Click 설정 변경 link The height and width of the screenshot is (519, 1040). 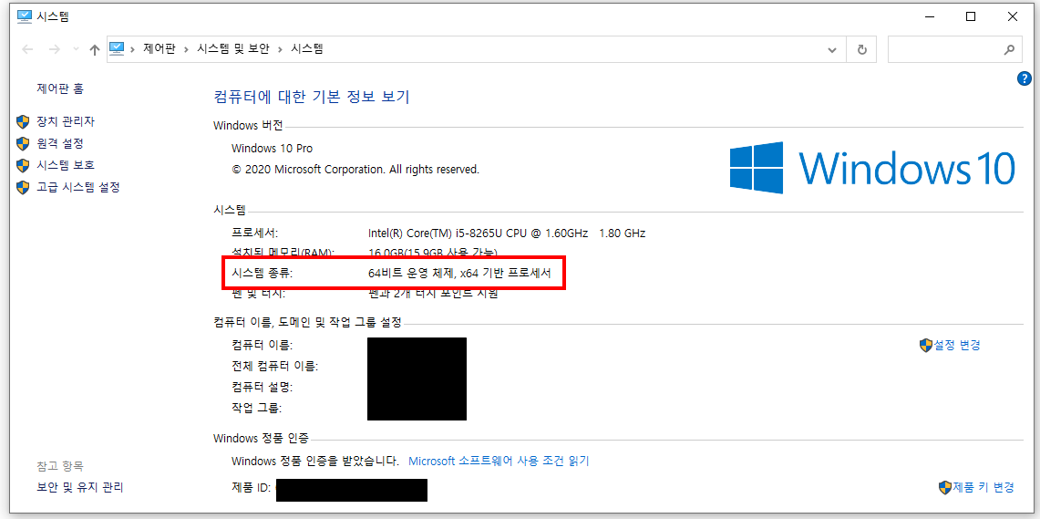pyautogui.click(x=957, y=345)
